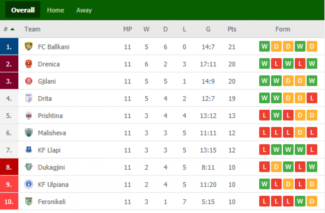The width and height of the screenshot is (325, 213).
Task: Select the Gjilani club crest
Action: pos(29,81)
